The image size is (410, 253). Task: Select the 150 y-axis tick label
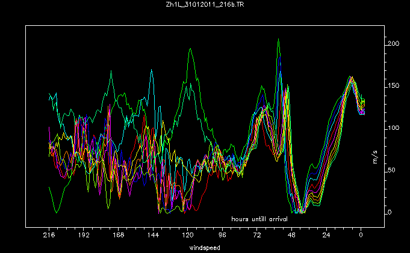[394, 86]
